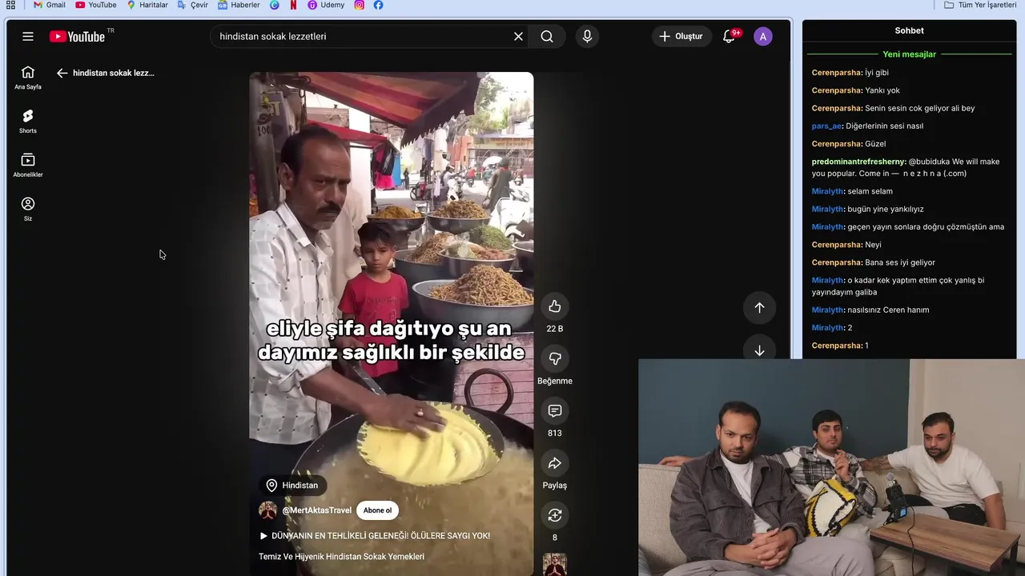This screenshot has height=576, width=1025.
Task: Click the 22 B like count
Action: pos(555,329)
